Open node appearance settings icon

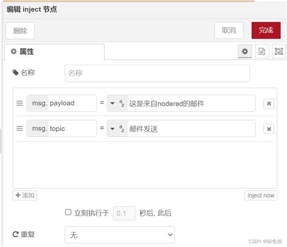279,51
